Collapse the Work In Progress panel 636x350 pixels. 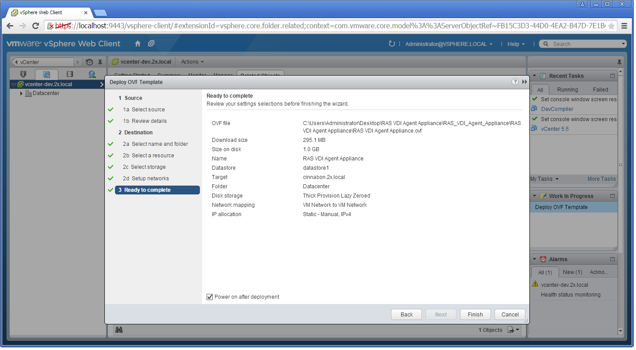pyautogui.click(x=534, y=196)
